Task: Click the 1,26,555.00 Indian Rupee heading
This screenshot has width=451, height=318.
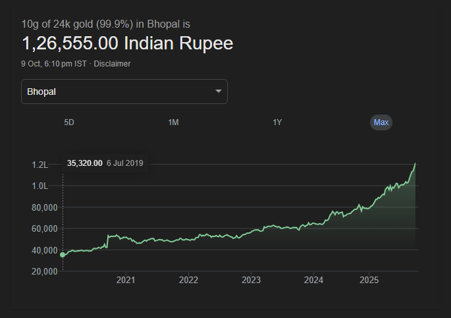Action: click(128, 44)
